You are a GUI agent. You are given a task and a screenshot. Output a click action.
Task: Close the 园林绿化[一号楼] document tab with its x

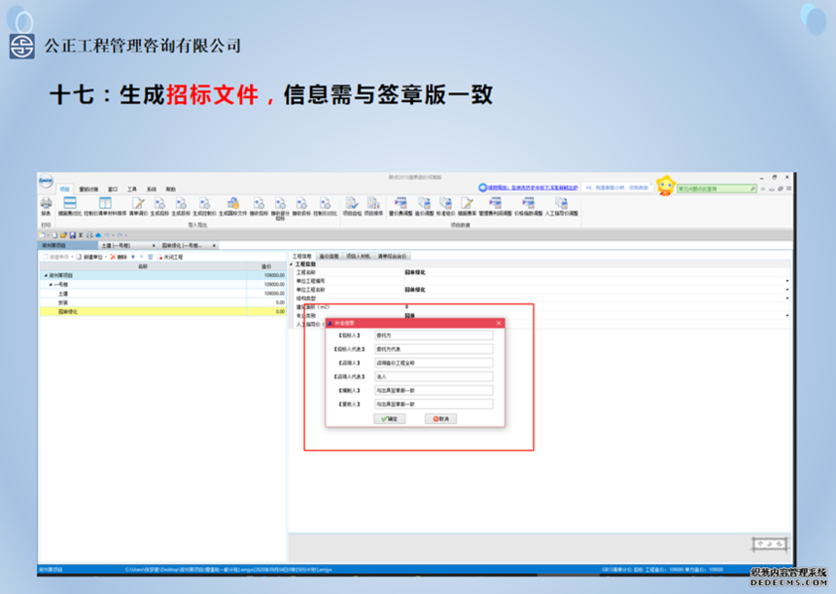[214, 246]
